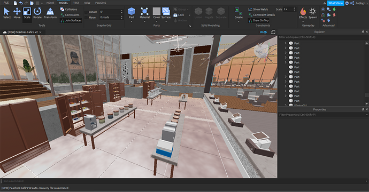
Task: Open the quick access toolbar dropdown arrow
Action: tap(42, 3)
